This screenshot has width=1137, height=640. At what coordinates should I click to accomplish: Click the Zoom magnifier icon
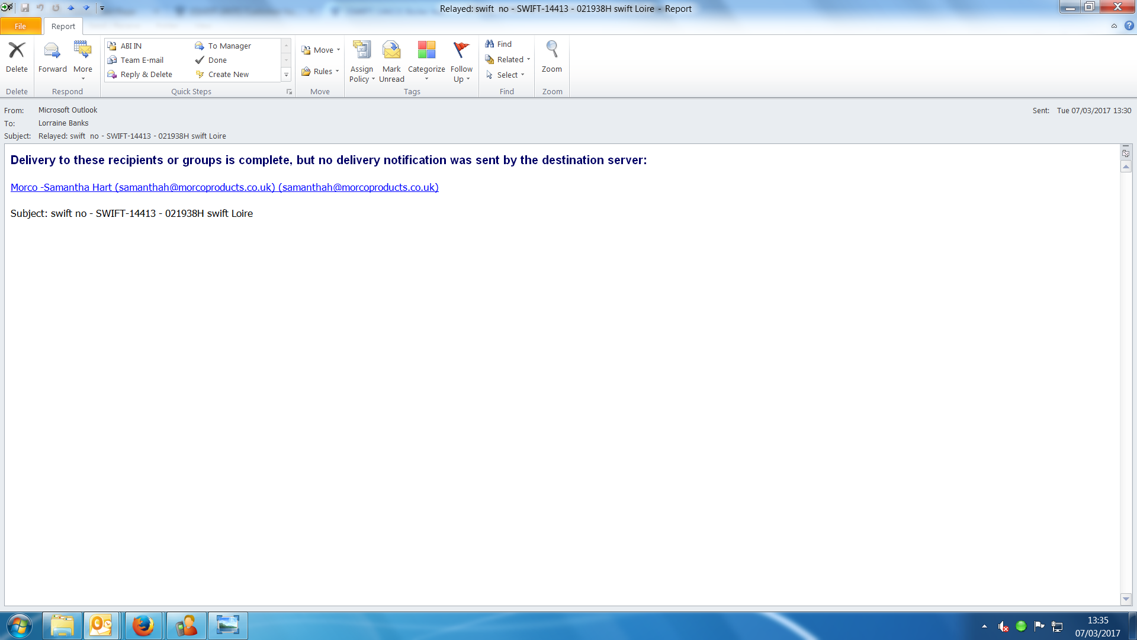point(551,50)
